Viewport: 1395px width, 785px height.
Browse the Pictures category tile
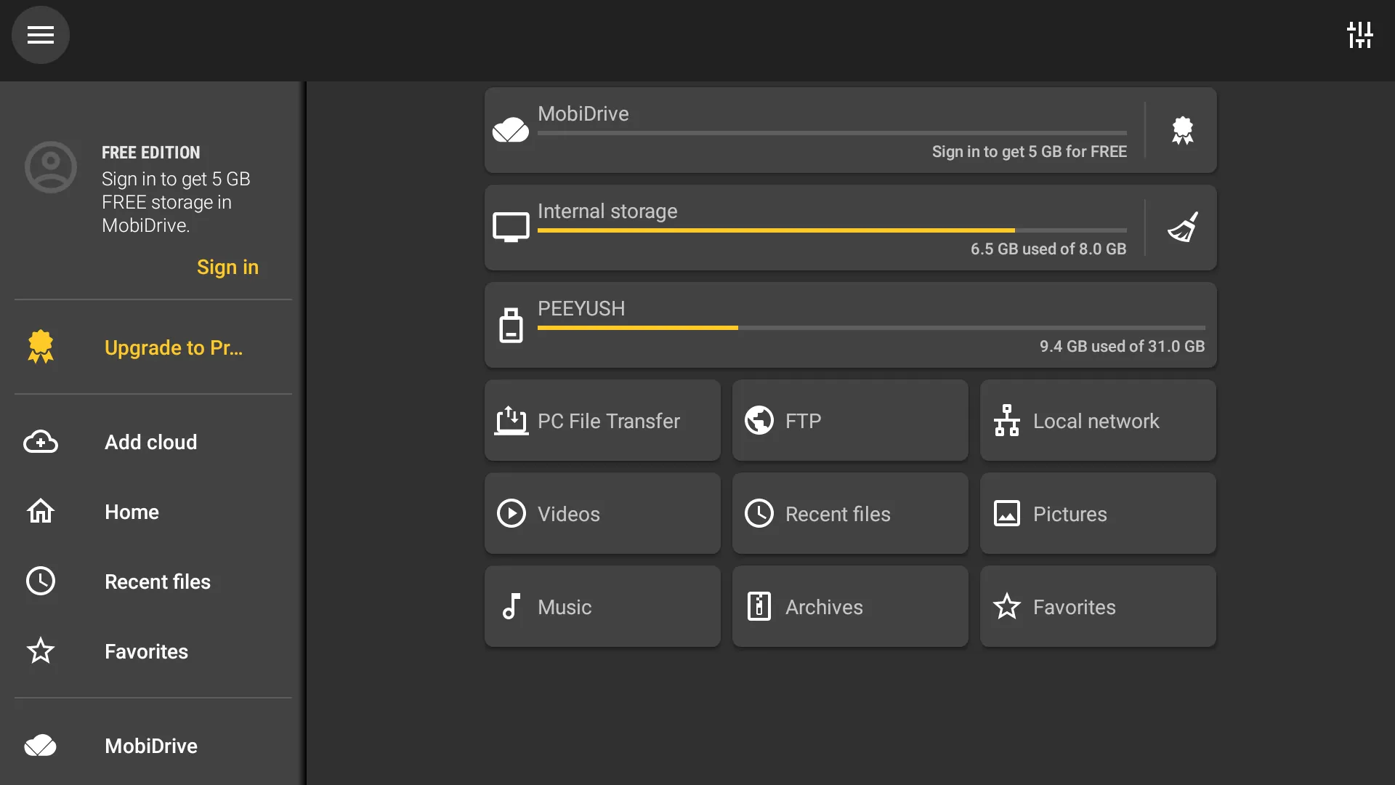point(1098,513)
